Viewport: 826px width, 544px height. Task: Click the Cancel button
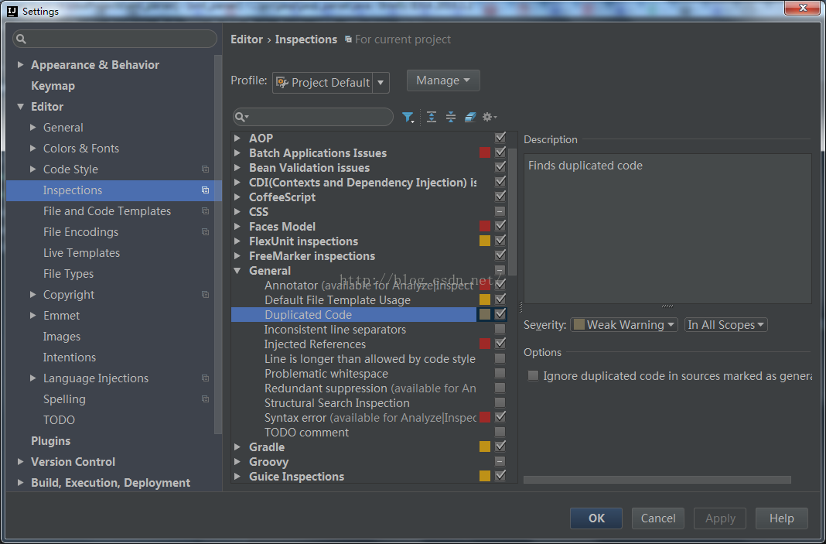(658, 518)
